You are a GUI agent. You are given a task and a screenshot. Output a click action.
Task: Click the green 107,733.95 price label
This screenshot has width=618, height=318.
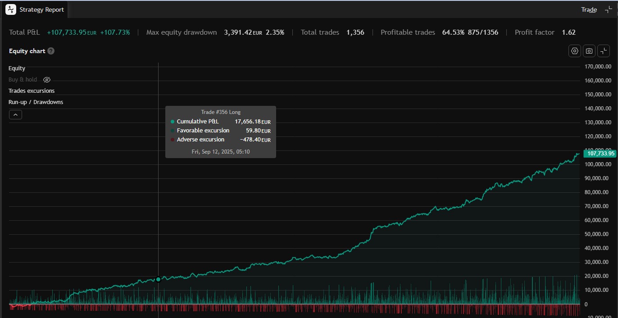pos(600,154)
